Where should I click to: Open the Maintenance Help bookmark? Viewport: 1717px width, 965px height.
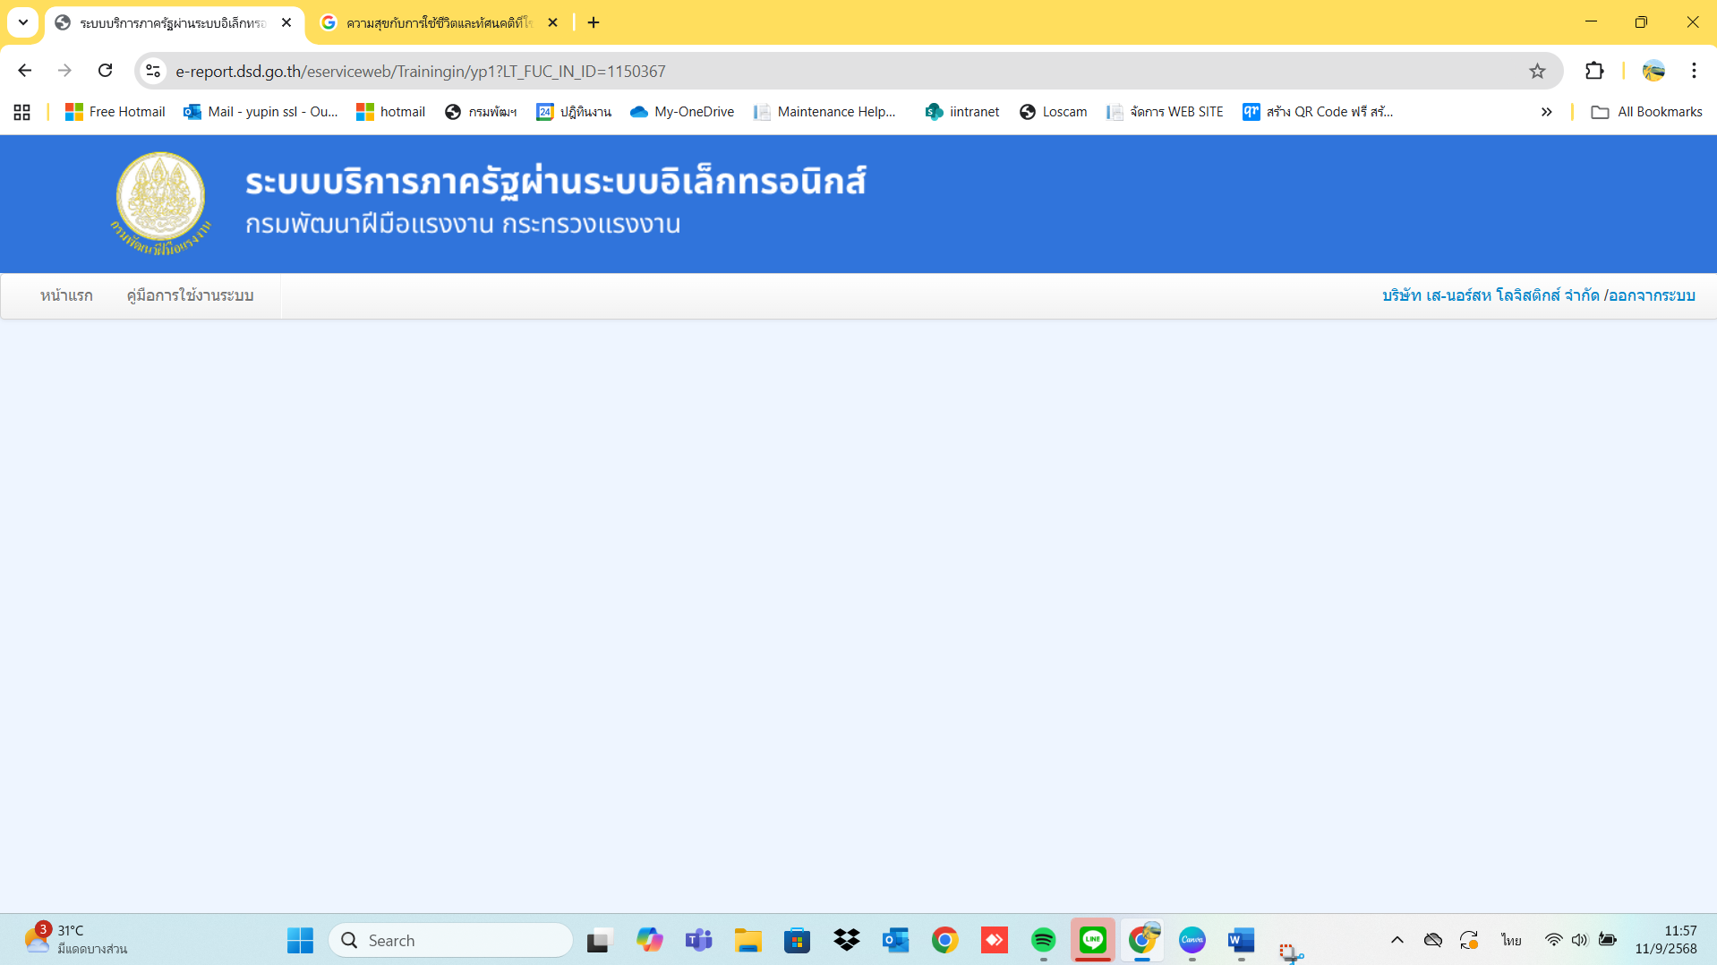(x=824, y=112)
